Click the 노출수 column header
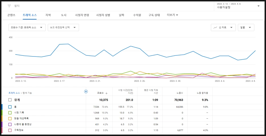Screen dimensions: 266x136 (x=180, y=93)
